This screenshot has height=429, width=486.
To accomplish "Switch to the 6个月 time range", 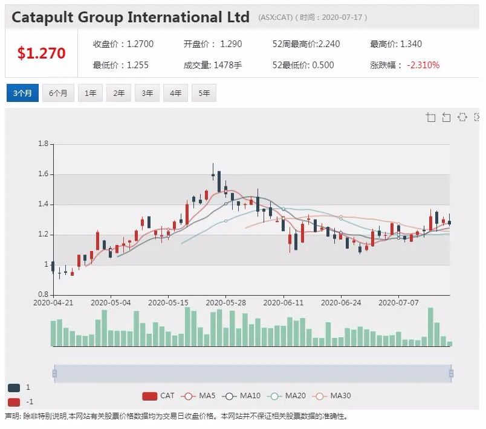I will click(x=58, y=93).
